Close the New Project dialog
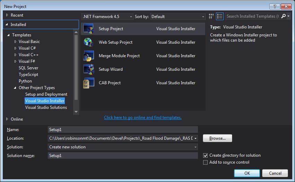 (286, 6)
